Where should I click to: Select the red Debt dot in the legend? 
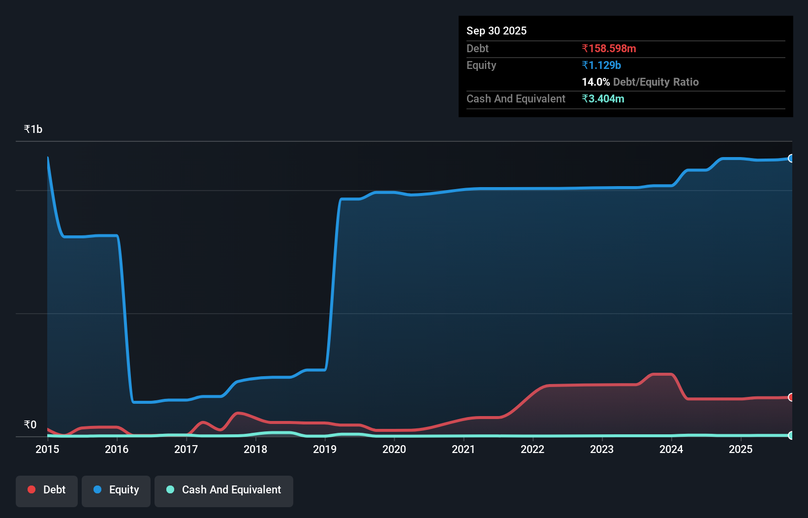(x=31, y=489)
